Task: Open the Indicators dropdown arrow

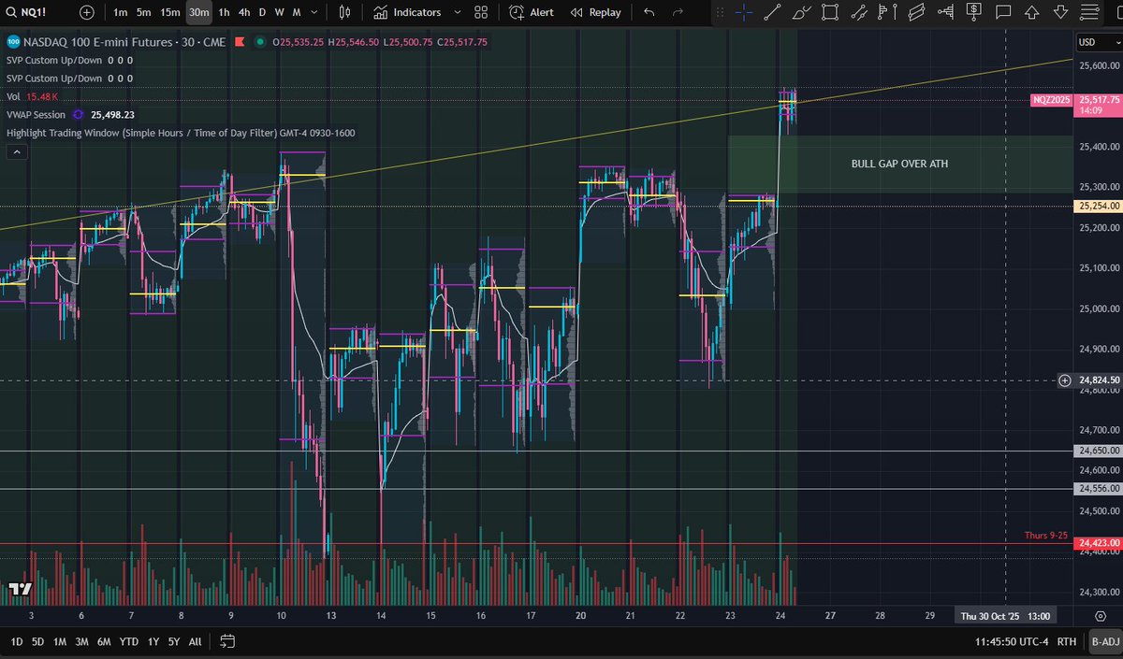Action: 457,12
